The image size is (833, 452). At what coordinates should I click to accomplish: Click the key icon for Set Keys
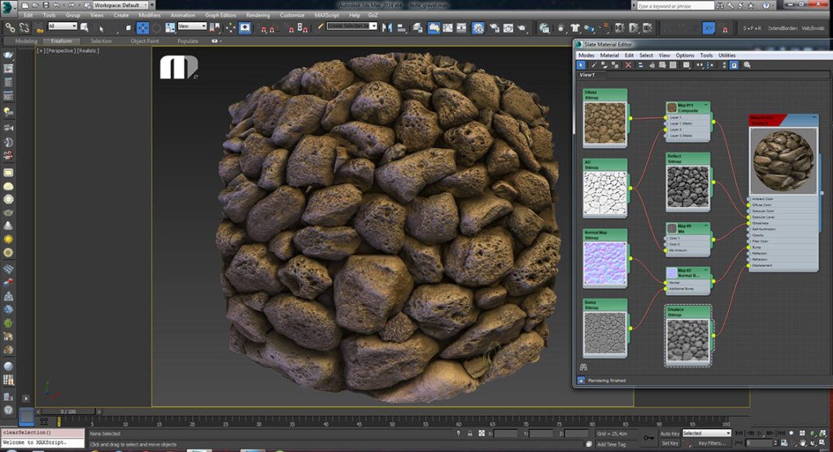(648, 437)
